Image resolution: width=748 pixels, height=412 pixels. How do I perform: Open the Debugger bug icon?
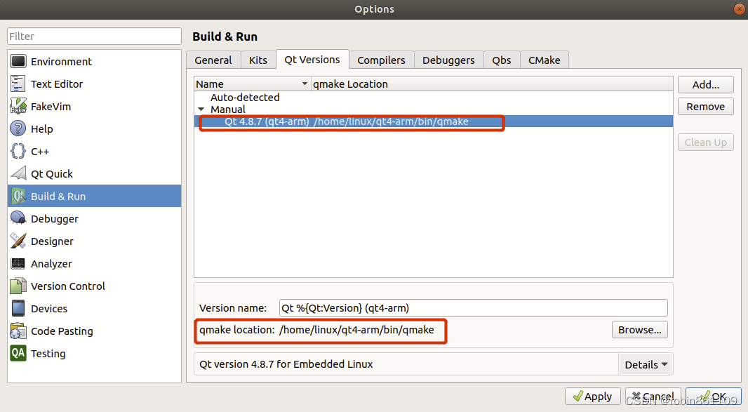click(18, 218)
